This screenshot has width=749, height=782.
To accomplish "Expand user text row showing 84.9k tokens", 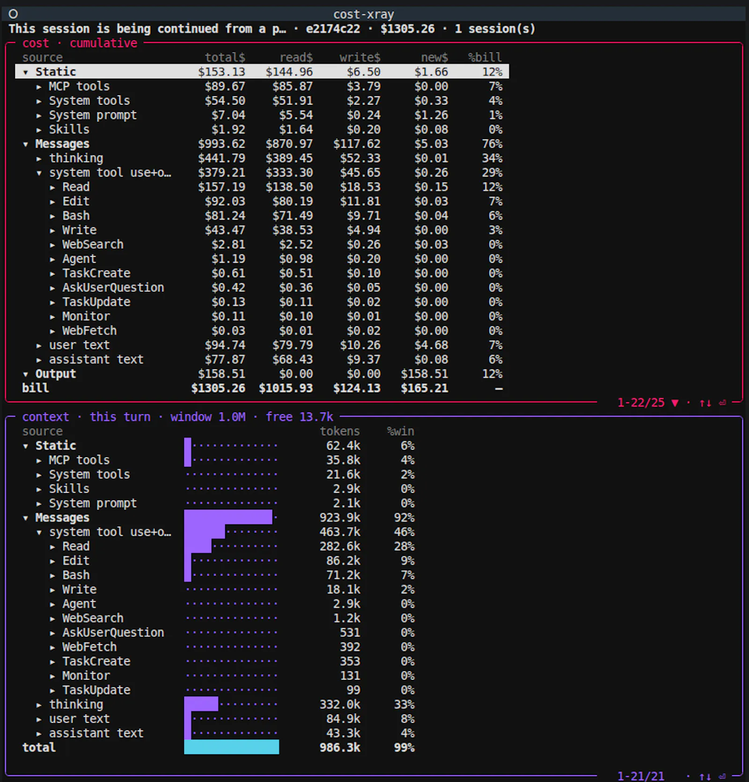I will (x=39, y=719).
